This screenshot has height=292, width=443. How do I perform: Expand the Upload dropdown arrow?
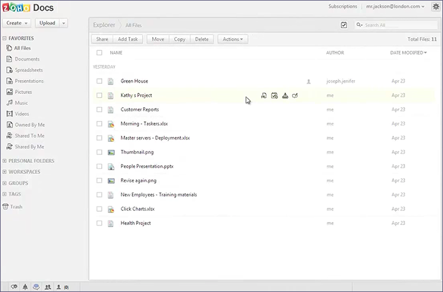tap(63, 23)
